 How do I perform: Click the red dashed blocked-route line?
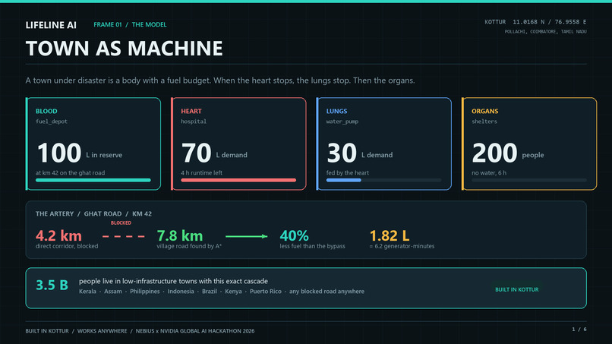pyautogui.click(x=123, y=236)
